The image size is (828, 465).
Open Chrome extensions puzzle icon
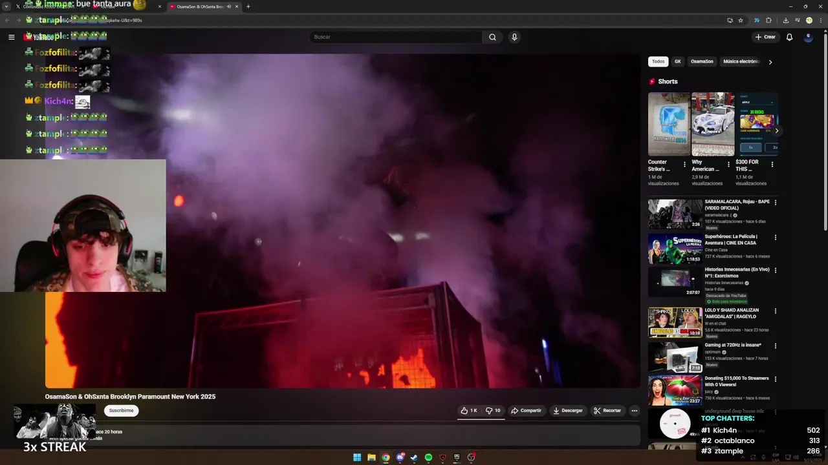pyautogui.click(x=768, y=20)
